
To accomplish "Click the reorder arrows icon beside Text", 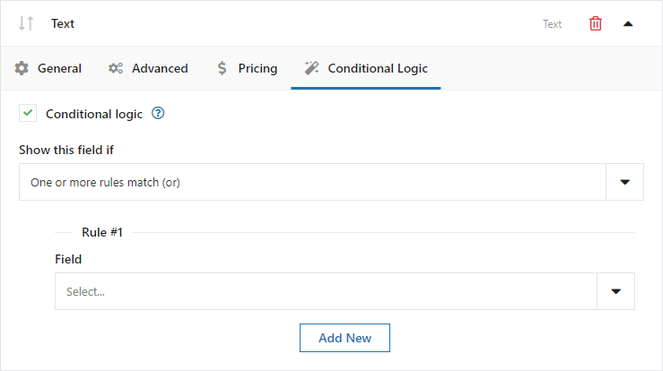I will pyautogui.click(x=26, y=23).
